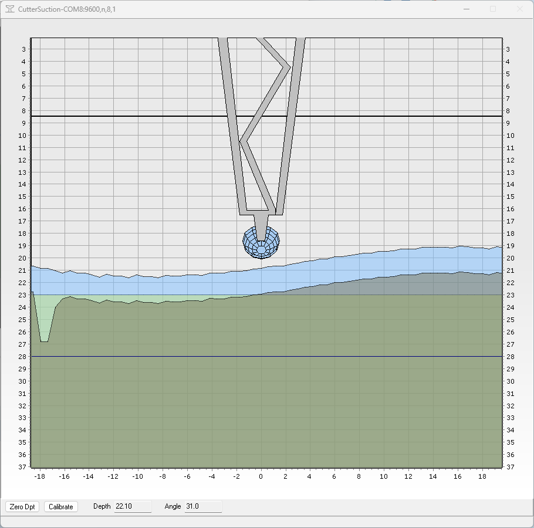Minimize the CutterSuction window
Image resolution: width=534 pixels, height=528 pixels.
point(467,9)
